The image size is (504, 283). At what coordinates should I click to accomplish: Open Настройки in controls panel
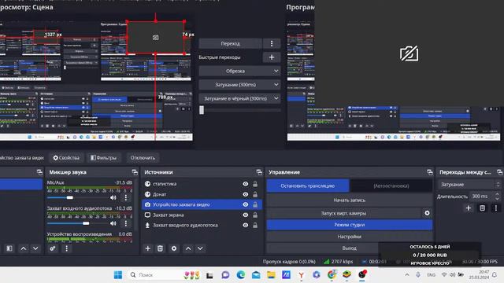point(350,237)
